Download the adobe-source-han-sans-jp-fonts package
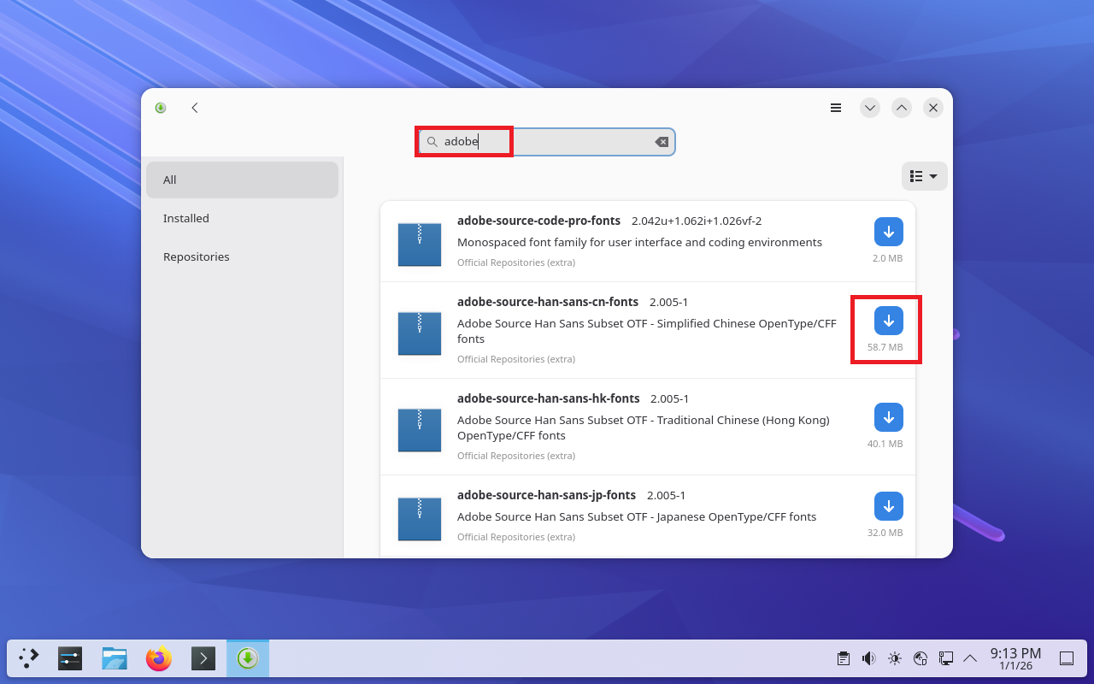The image size is (1094, 684). [x=888, y=506]
